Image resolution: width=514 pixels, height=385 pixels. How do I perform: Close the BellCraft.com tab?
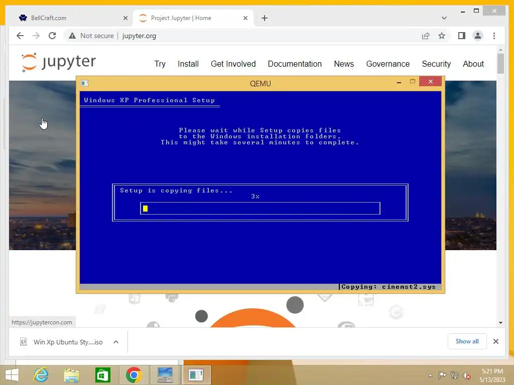pyautogui.click(x=125, y=18)
